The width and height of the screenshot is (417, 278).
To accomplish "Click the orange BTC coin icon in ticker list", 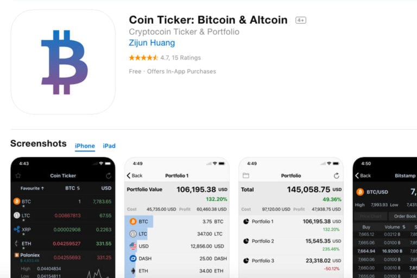I will tap(17, 201).
